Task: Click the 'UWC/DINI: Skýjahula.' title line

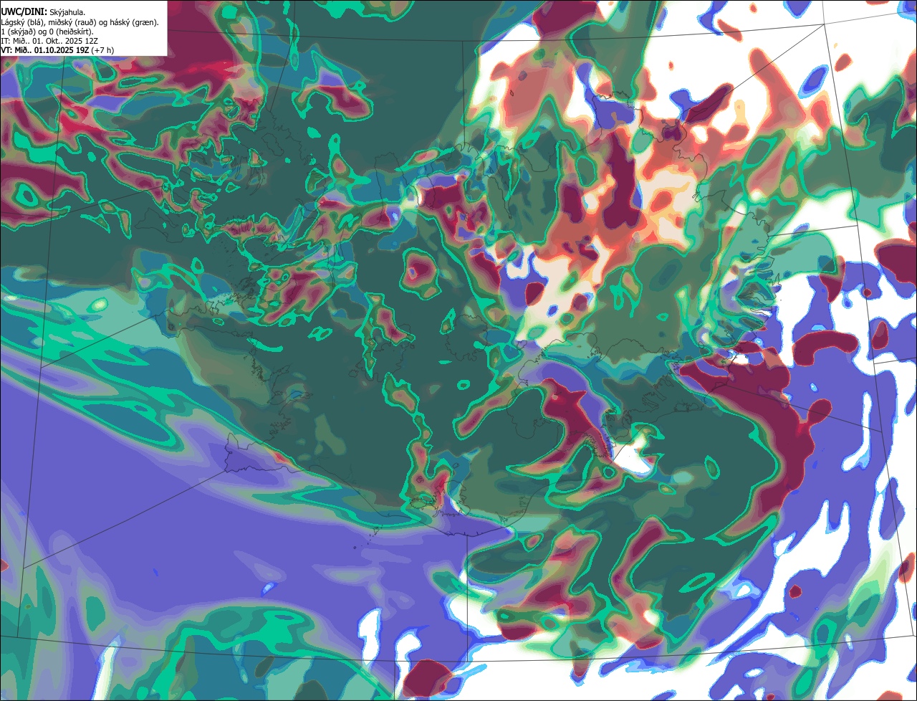Action: pos(43,12)
